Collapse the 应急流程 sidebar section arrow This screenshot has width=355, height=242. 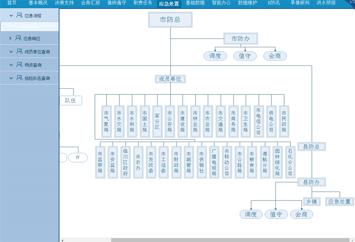[11, 15]
